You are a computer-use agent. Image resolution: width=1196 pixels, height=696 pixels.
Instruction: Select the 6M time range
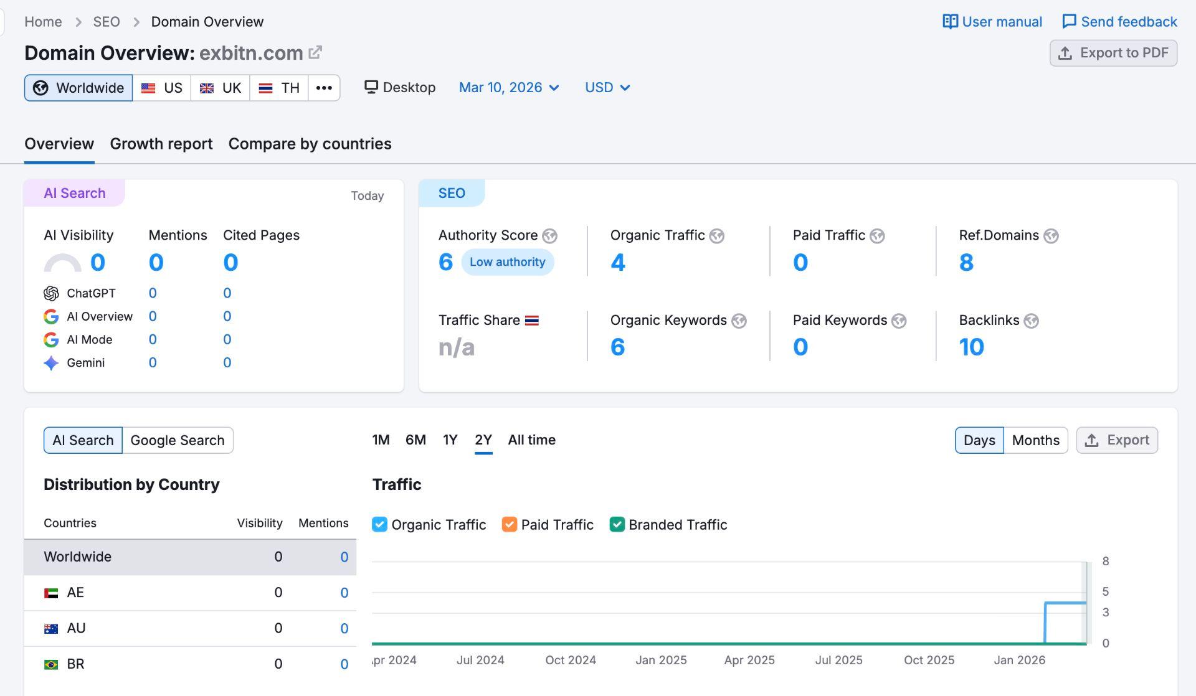[x=415, y=440]
